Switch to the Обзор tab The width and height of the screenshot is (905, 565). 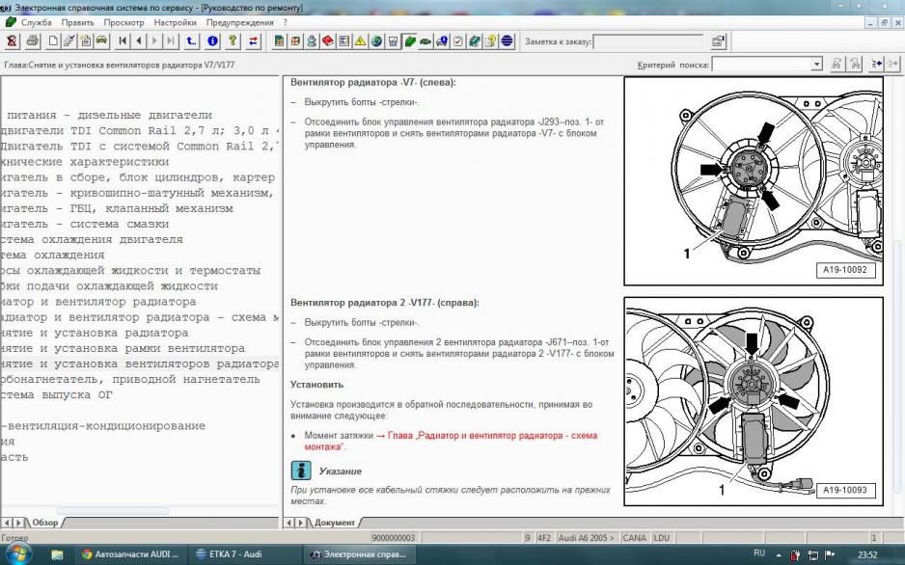(44, 523)
